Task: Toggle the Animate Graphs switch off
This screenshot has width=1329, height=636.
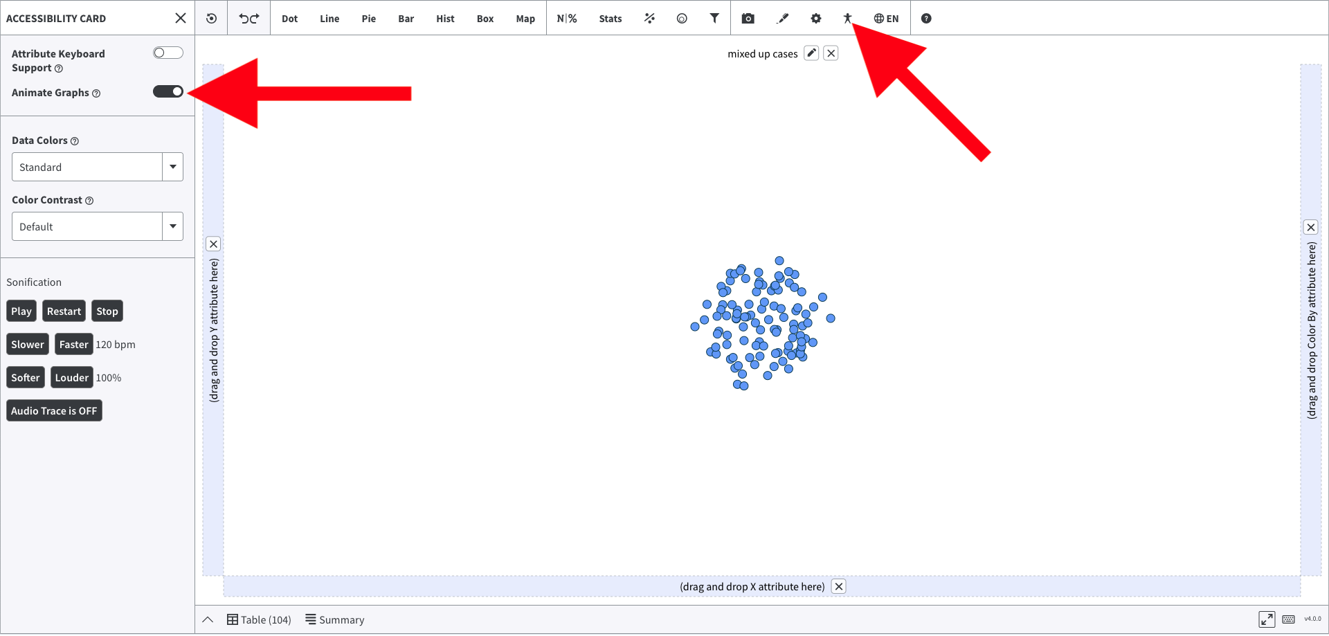Action: tap(168, 91)
